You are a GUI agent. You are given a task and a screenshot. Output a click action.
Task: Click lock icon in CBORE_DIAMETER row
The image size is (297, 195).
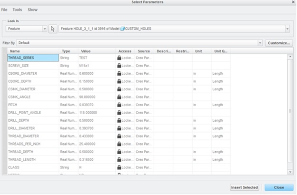119,73
